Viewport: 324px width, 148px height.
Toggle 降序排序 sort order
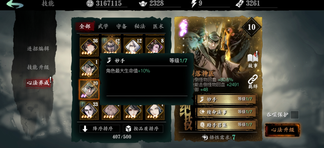[x=100, y=129]
